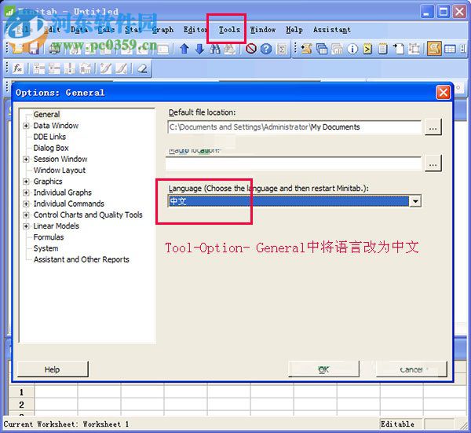Click the Find binoculars icon
The width and height of the screenshot is (471, 433).
[x=215, y=49]
